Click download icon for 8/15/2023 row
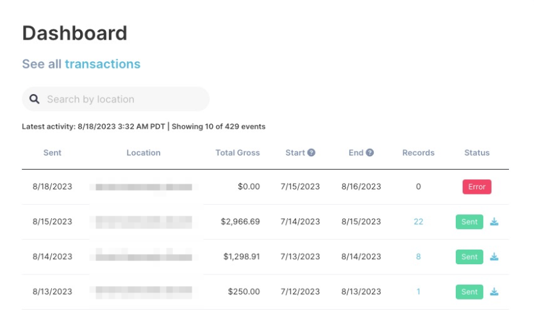 pos(494,222)
